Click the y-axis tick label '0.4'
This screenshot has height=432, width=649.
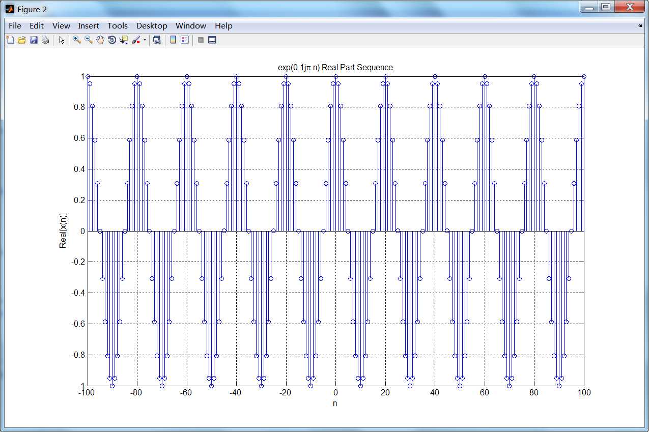(79, 169)
